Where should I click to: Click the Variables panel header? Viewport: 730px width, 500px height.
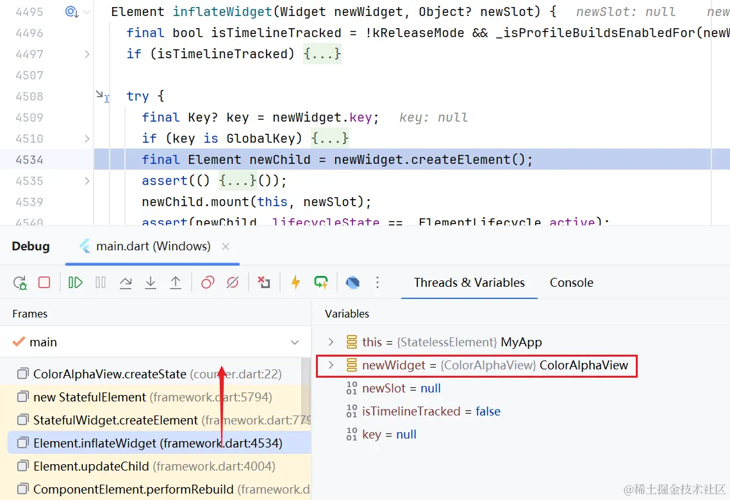[347, 314]
